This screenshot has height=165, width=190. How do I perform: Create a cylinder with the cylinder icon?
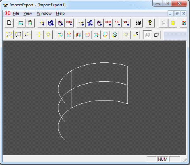(x=30, y=23)
